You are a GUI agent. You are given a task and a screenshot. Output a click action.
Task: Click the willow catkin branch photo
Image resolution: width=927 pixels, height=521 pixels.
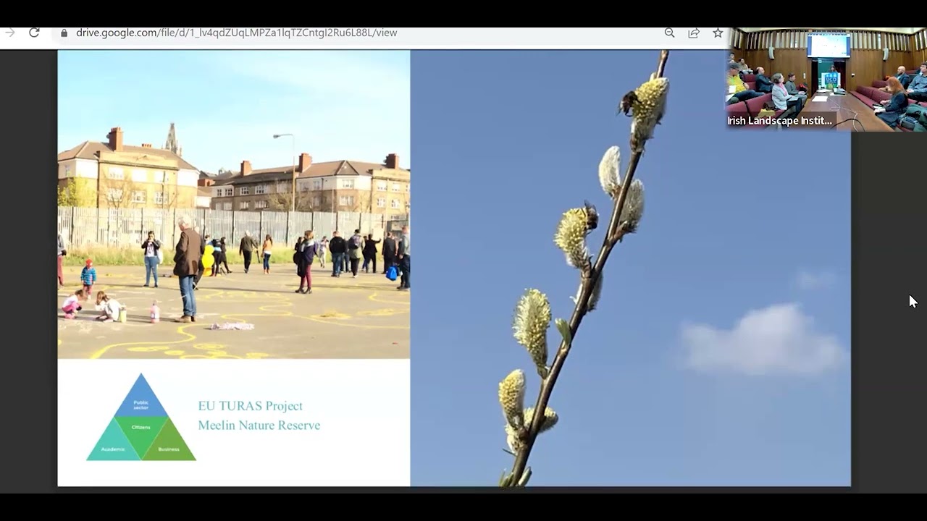click(x=630, y=268)
